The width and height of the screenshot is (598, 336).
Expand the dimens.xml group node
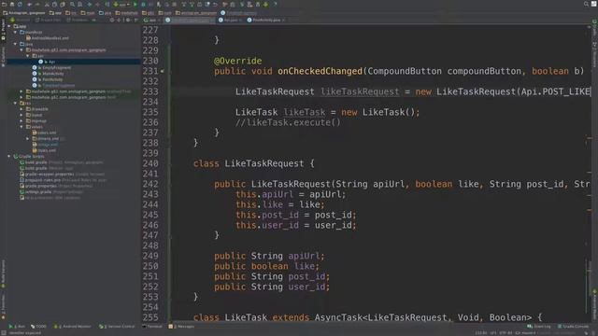coord(27,139)
